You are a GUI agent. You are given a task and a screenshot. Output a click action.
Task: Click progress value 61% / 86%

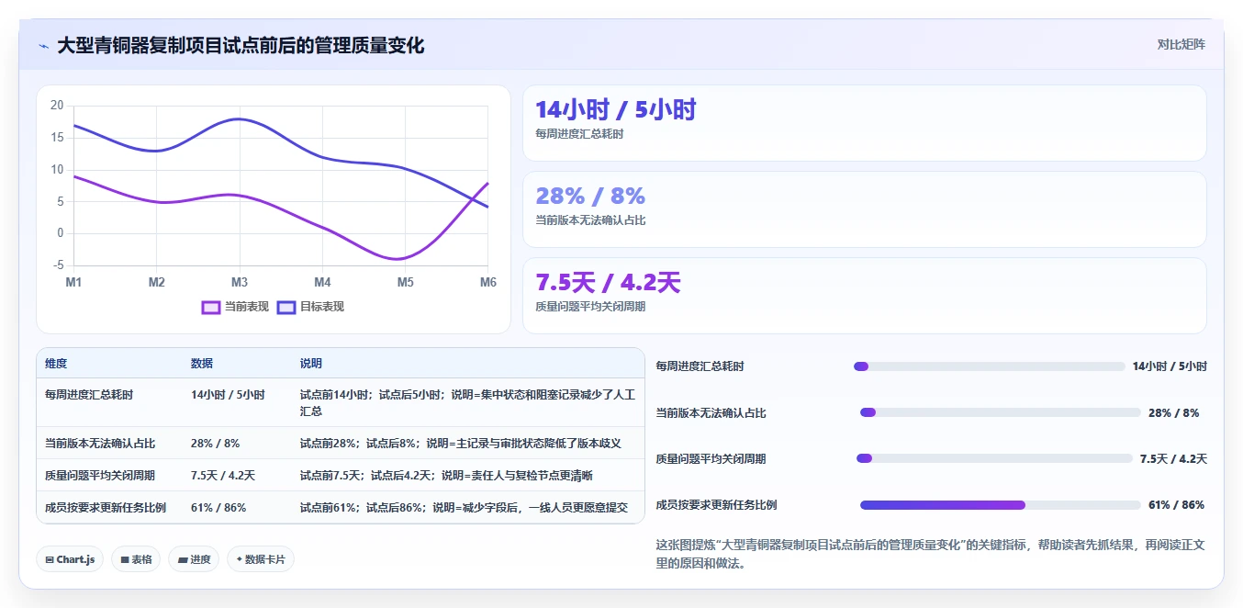1176,505
